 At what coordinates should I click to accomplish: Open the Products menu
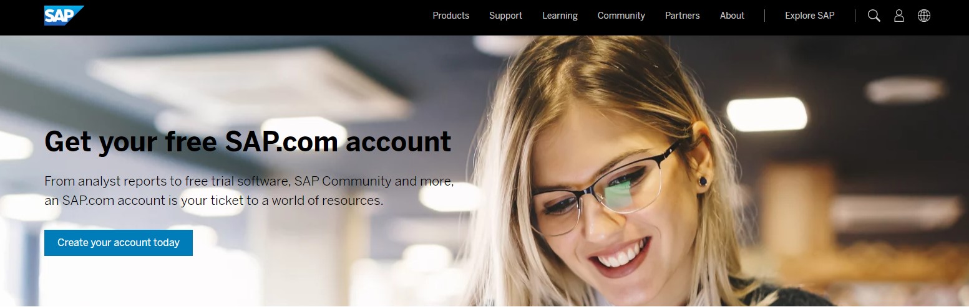[x=450, y=16]
